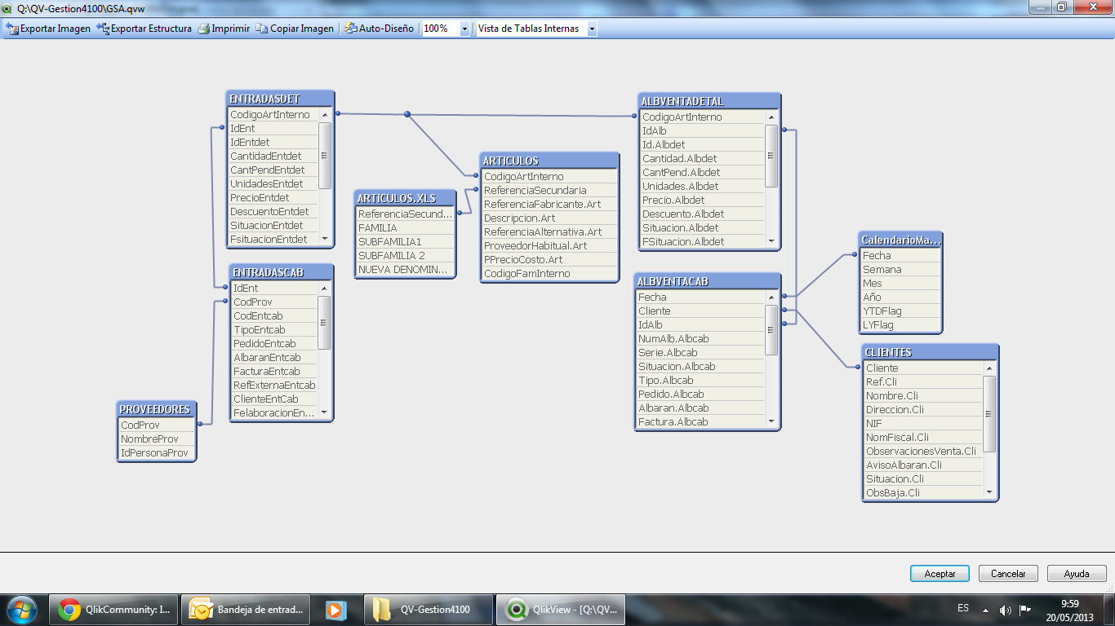Open the Outlook Bandeja de entrada window
This screenshot has width=1115, height=626.
(246, 609)
